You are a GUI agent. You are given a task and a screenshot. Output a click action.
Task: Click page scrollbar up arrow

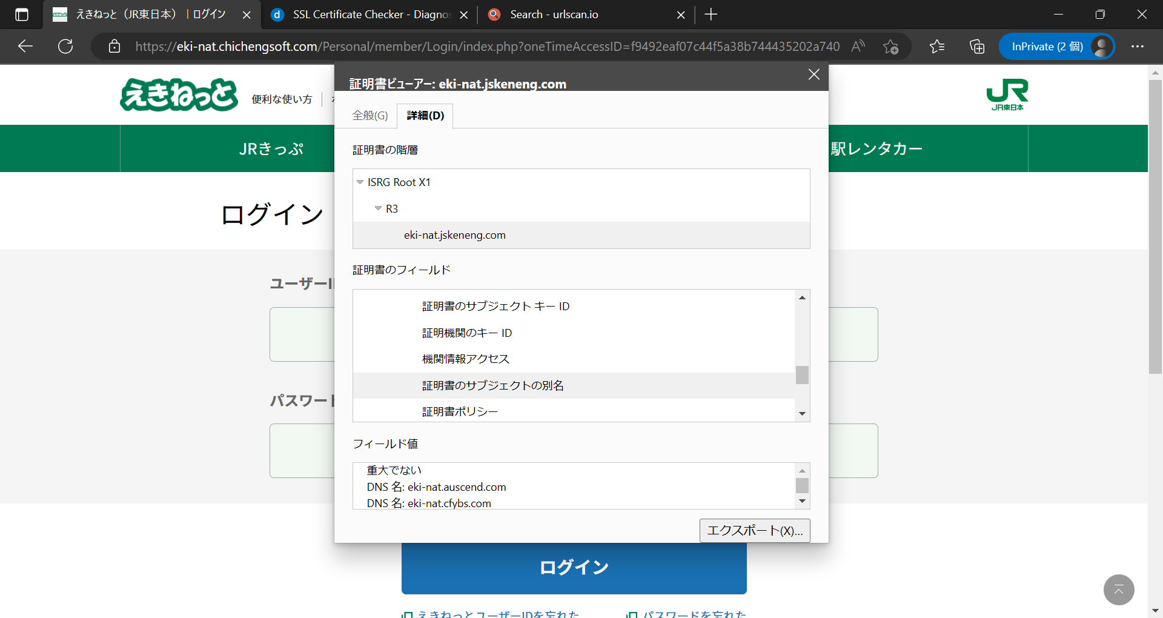pyautogui.click(x=1155, y=73)
